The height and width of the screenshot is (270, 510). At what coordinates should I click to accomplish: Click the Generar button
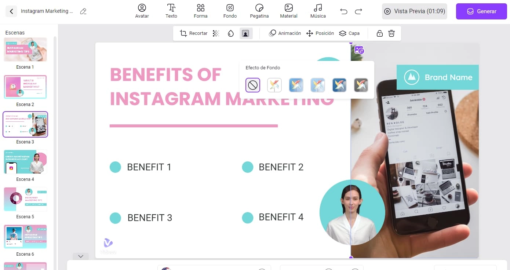[x=481, y=11]
